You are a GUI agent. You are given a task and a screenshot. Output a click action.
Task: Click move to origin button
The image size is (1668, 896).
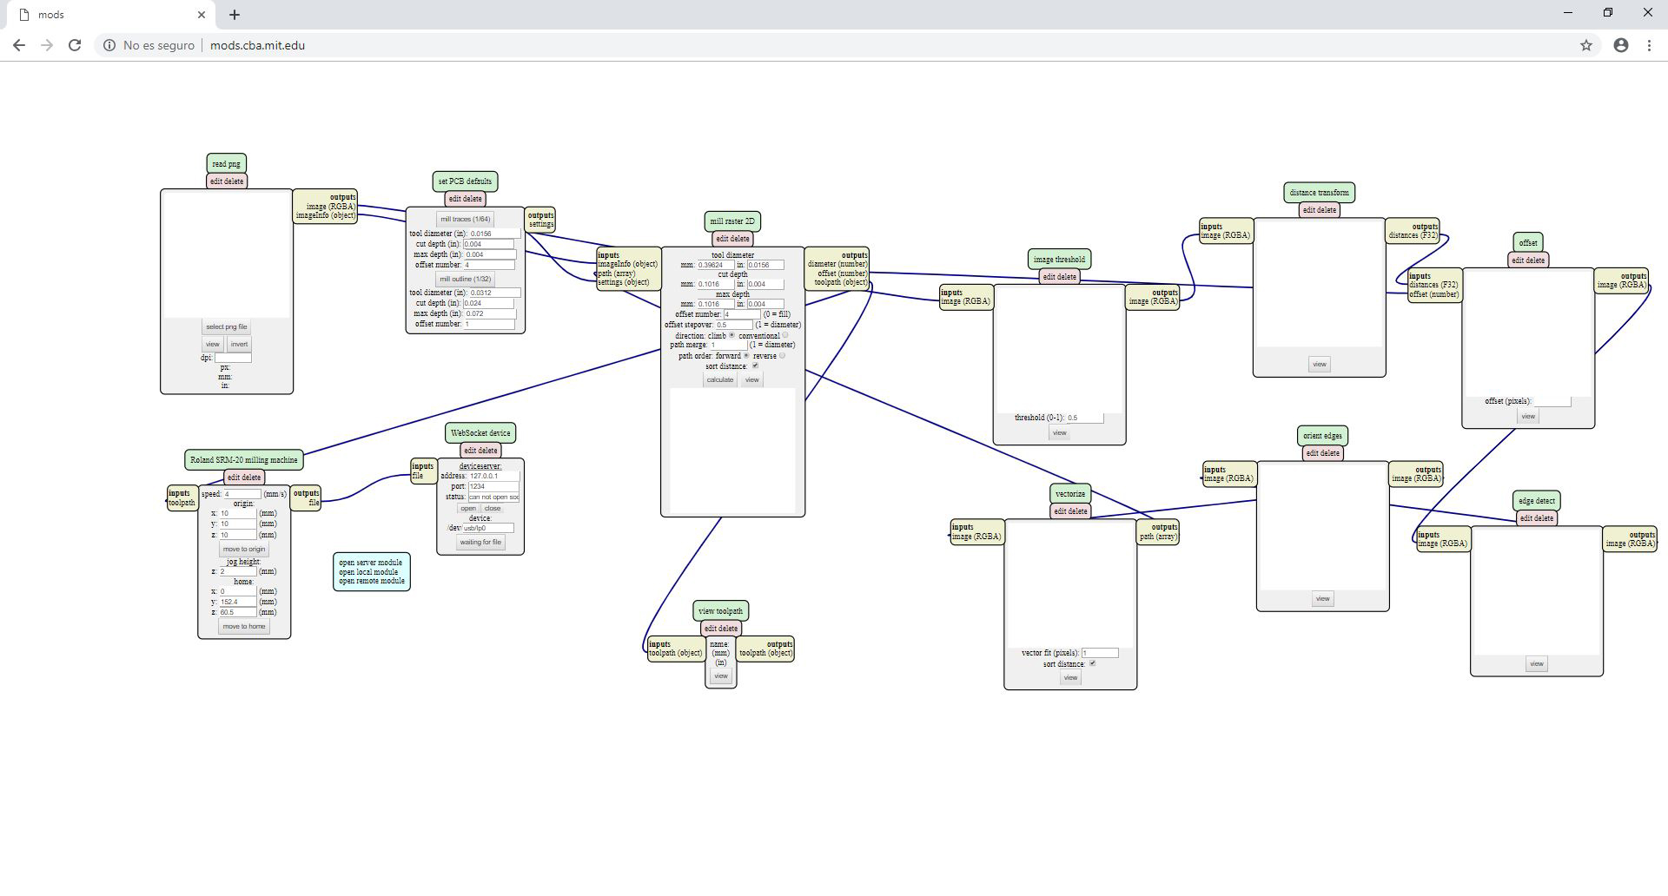tap(244, 550)
